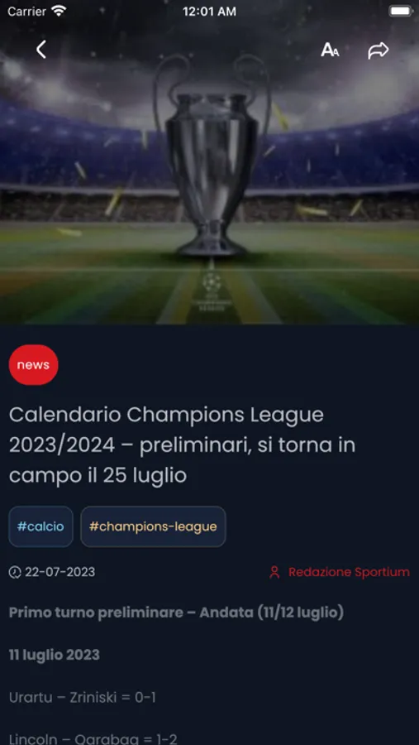Tap the 11 luglio 2023 subheading
Viewport: 419px width, 745px height.
(54, 656)
